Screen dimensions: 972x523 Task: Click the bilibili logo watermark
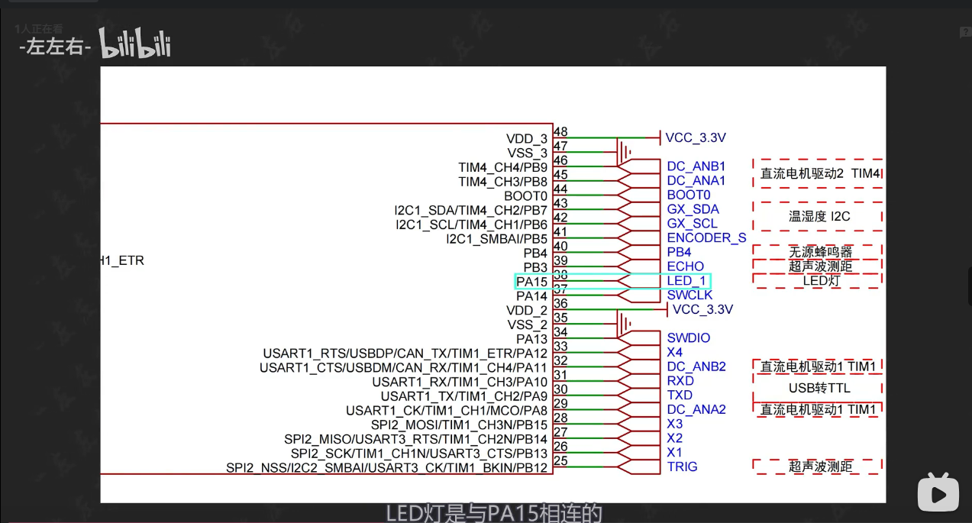(135, 45)
